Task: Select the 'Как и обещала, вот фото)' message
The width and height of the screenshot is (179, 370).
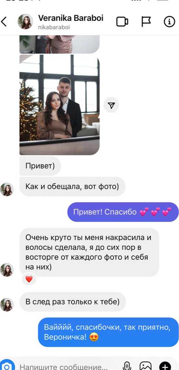Action: pos(72,187)
